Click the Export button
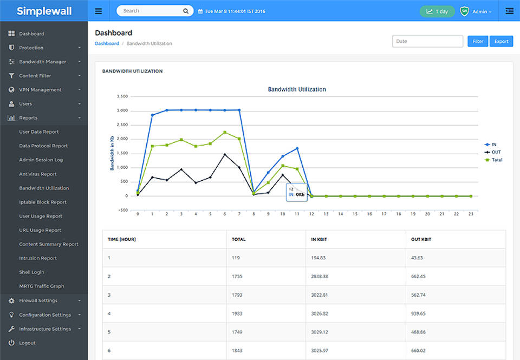The image size is (520, 360). (x=500, y=41)
